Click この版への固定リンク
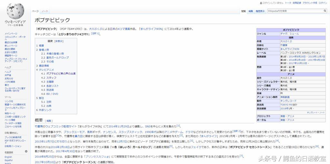The height and width of the screenshot is (164, 330). pos(15,117)
